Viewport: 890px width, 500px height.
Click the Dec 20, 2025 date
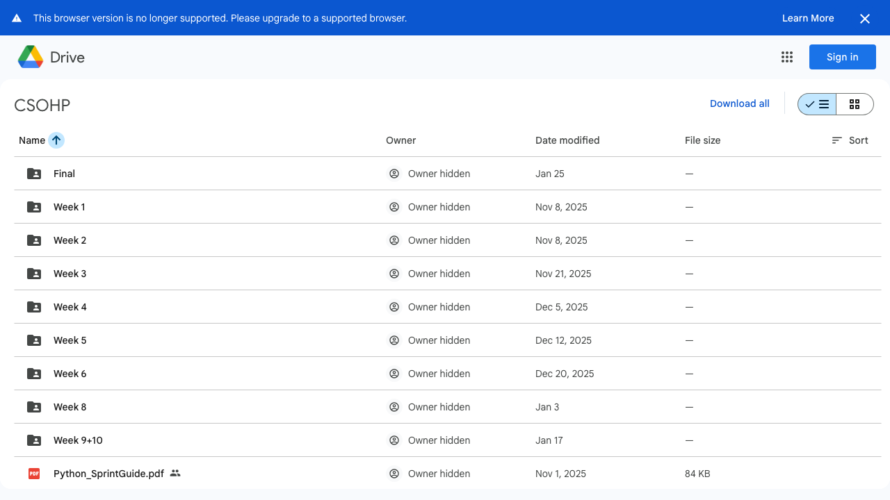pos(565,374)
